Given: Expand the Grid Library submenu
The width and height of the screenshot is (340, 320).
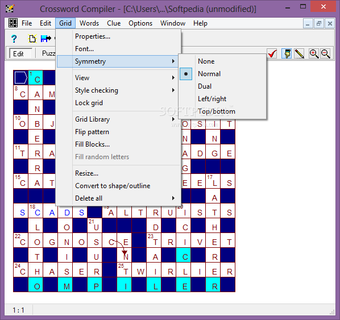Looking at the screenshot, I should tap(118, 119).
